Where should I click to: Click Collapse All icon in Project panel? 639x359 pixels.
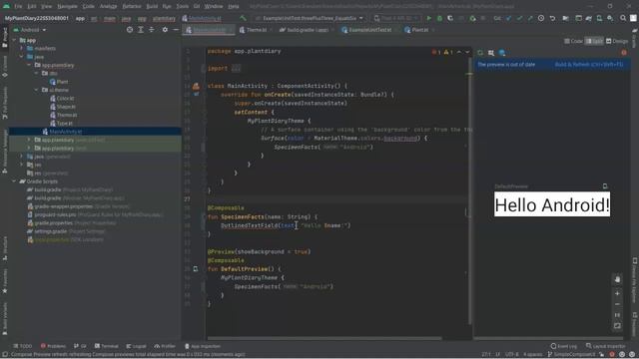pos(152,30)
